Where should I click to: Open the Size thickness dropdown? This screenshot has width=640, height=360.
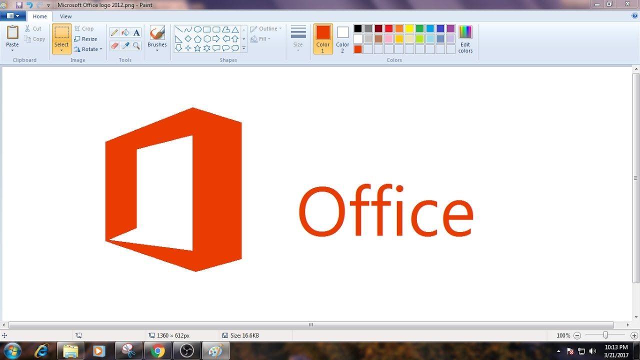[x=298, y=39]
